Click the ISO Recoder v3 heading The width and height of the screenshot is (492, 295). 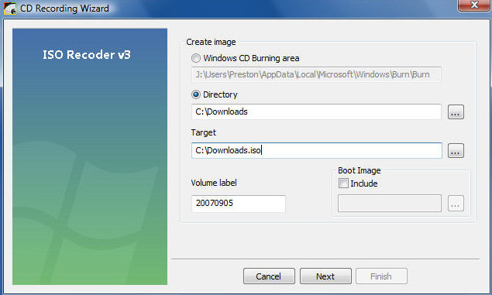click(x=87, y=55)
